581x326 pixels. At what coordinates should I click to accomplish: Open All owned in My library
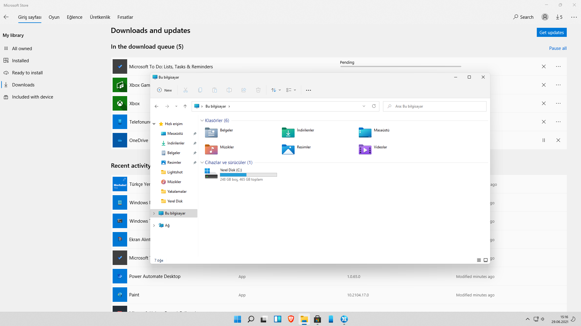tap(22, 49)
